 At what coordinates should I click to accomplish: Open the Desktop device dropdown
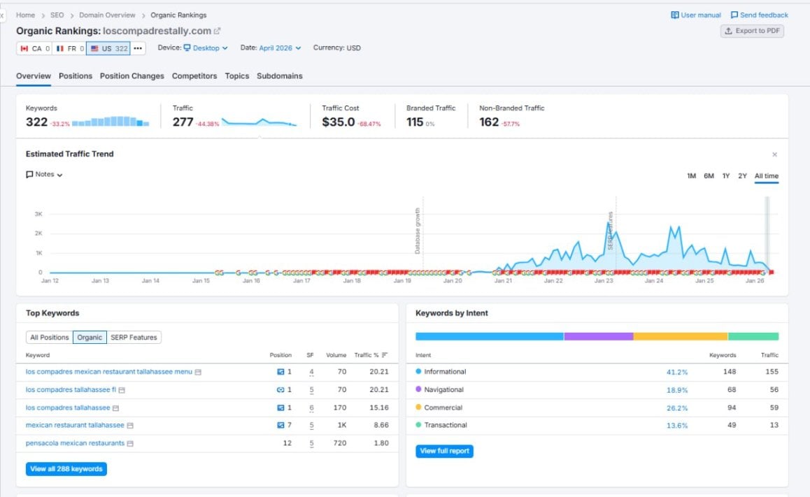pyautogui.click(x=206, y=48)
